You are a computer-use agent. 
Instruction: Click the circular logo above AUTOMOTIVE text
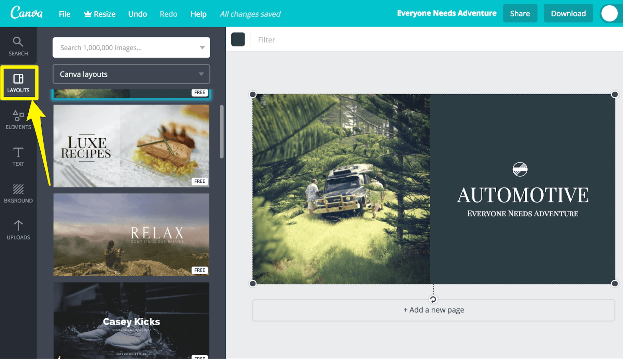click(520, 169)
